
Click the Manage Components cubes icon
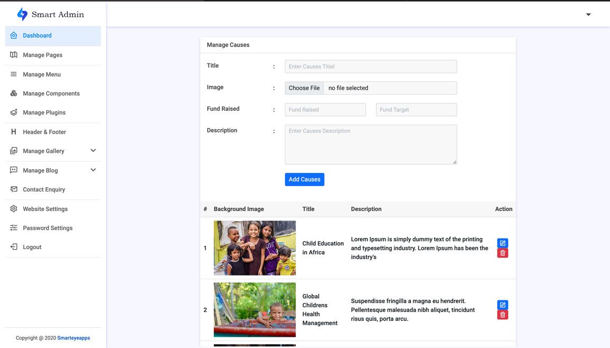[14, 93]
